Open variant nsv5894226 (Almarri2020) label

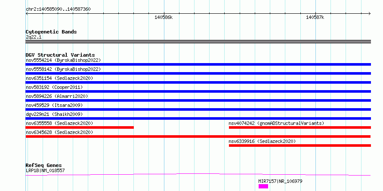click(x=57, y=96)
